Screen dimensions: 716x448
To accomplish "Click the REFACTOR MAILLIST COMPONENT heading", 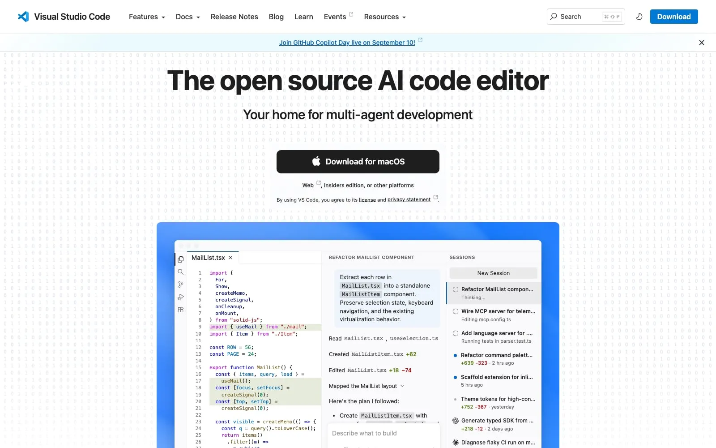I will pos(371,258).
